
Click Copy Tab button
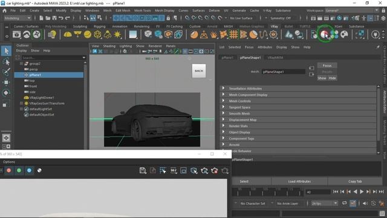[355, 182]
